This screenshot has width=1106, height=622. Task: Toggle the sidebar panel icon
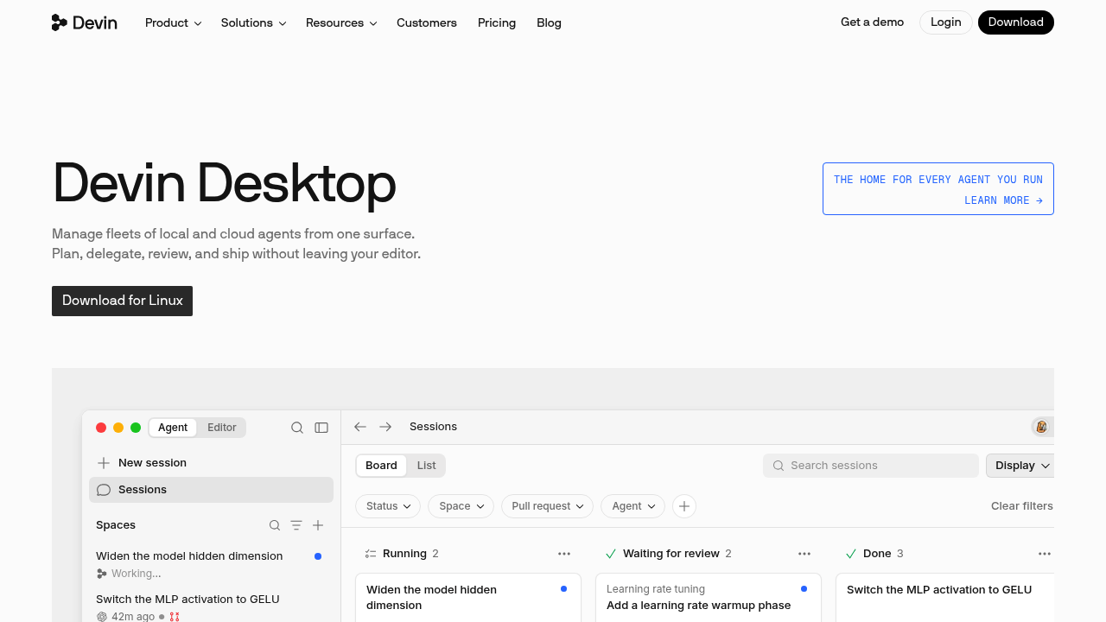pos(321,428)
